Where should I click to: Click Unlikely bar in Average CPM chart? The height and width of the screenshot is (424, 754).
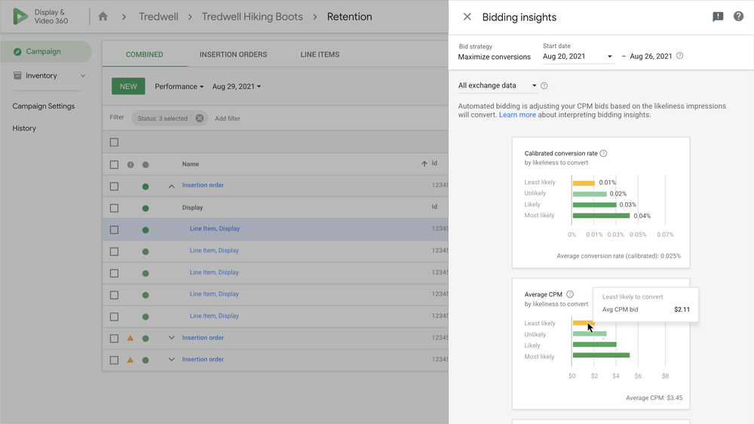pos(590,333)
